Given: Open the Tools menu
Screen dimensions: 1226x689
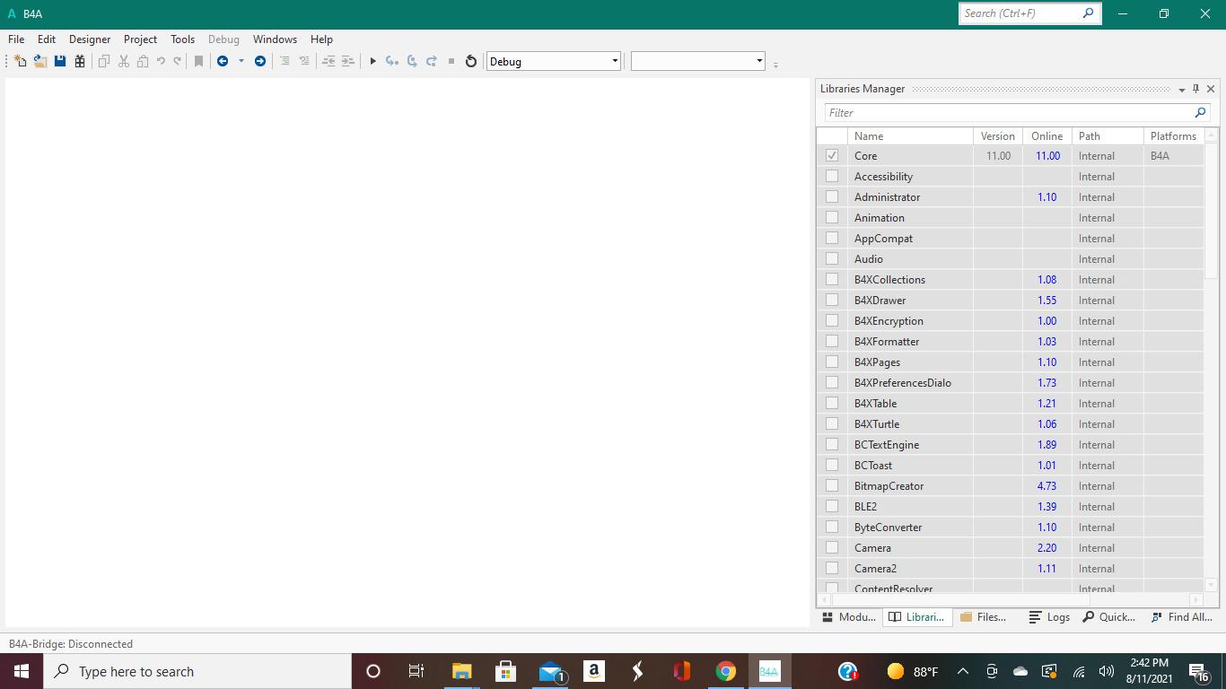Looking at the screenshot, I should (182, 39).
